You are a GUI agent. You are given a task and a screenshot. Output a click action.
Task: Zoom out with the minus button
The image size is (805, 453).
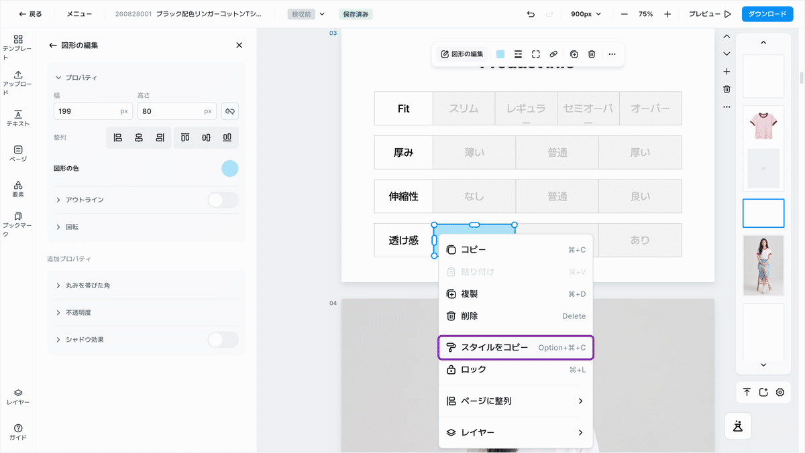click(625, 14)
